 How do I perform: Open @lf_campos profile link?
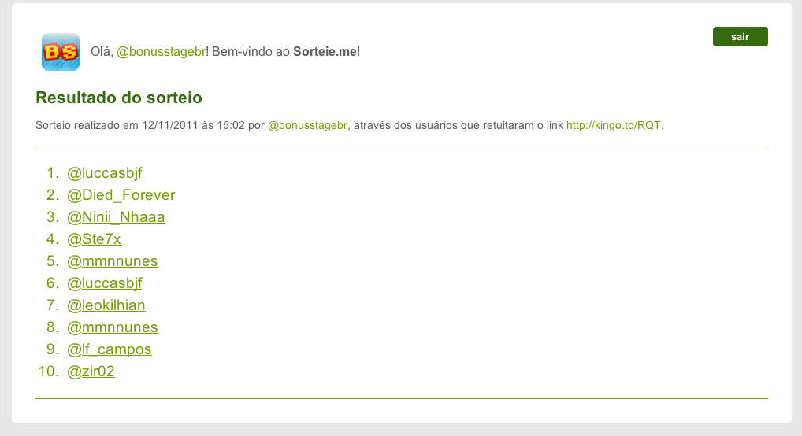tap(110, 349)
